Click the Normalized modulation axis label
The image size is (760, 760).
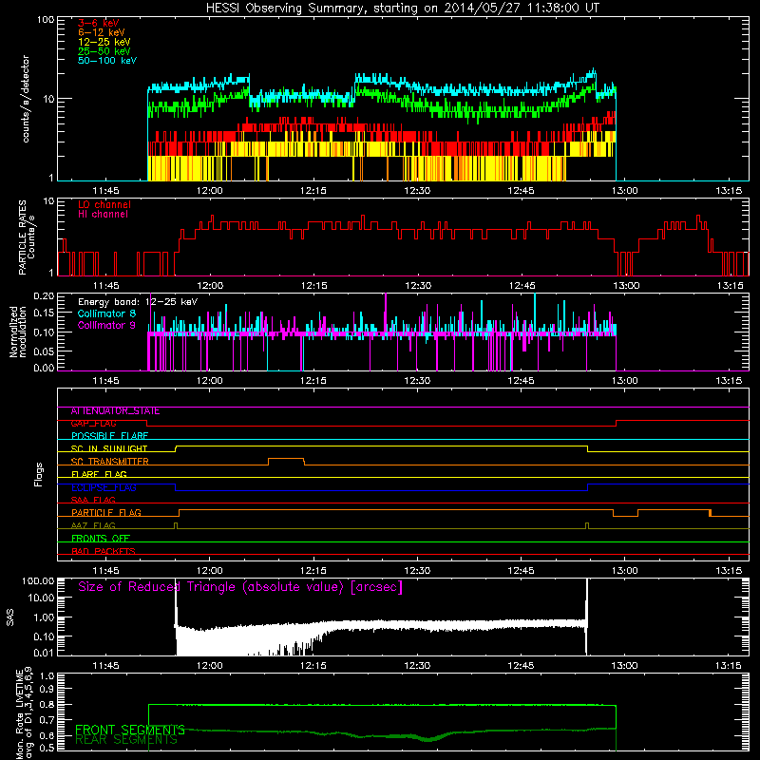click(17, 332)
